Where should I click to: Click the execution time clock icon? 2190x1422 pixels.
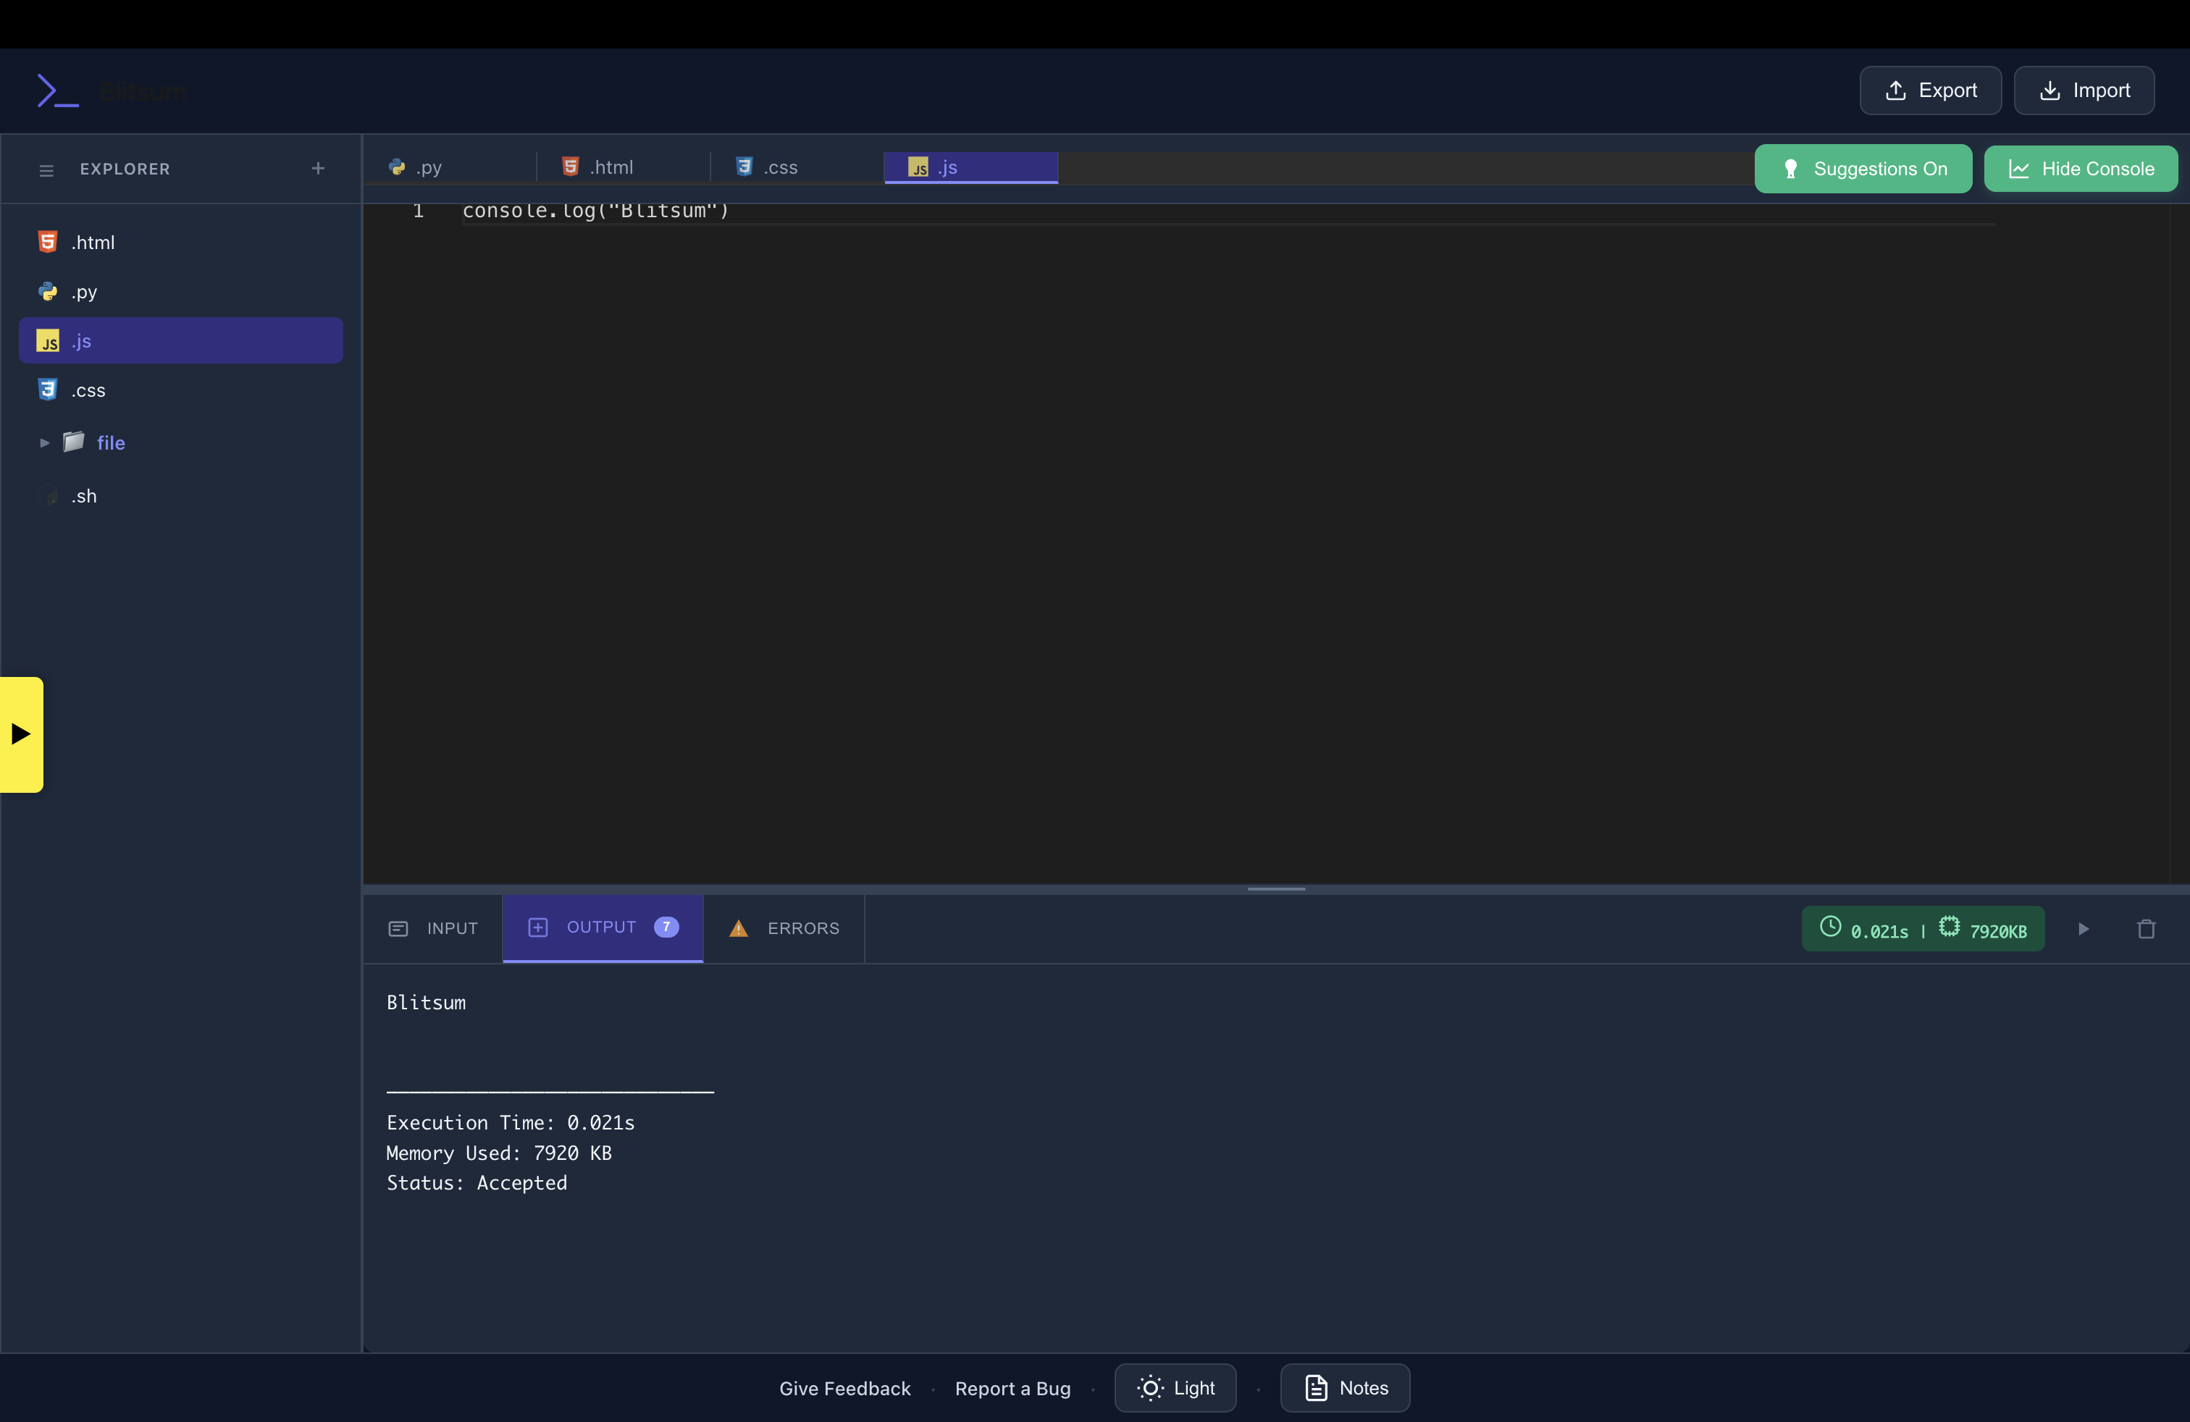(x=1830, y=927)
